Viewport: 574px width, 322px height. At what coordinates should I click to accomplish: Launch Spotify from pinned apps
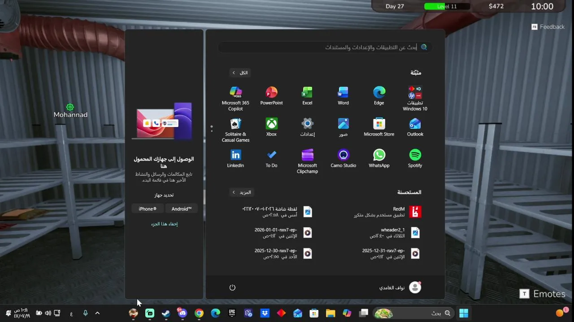click(415, 158)
